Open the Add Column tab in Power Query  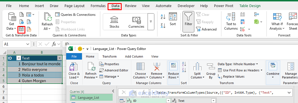[x=134, y=56]
